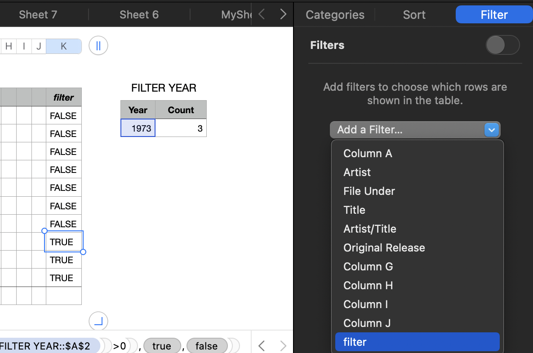Toggle the Filters switch on
The height and width of the screenshot is (353, 533).
pyautogui.click(x=502, y=45)
